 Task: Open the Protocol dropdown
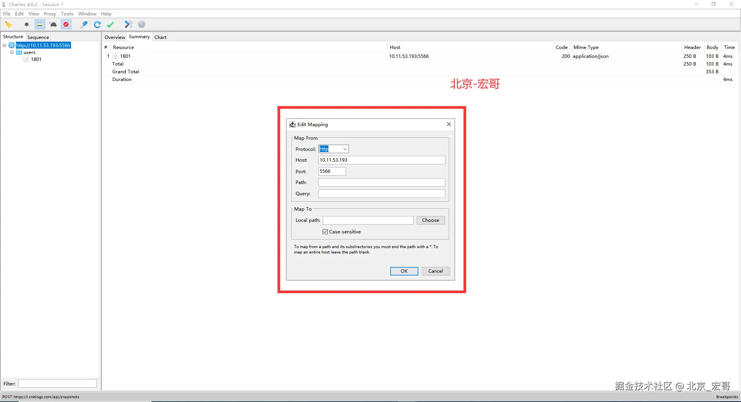pos(345,149)
